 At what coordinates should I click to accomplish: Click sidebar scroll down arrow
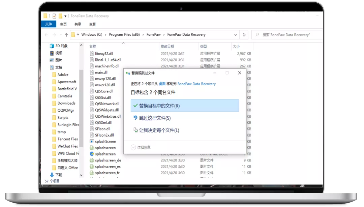pos(81,175)
